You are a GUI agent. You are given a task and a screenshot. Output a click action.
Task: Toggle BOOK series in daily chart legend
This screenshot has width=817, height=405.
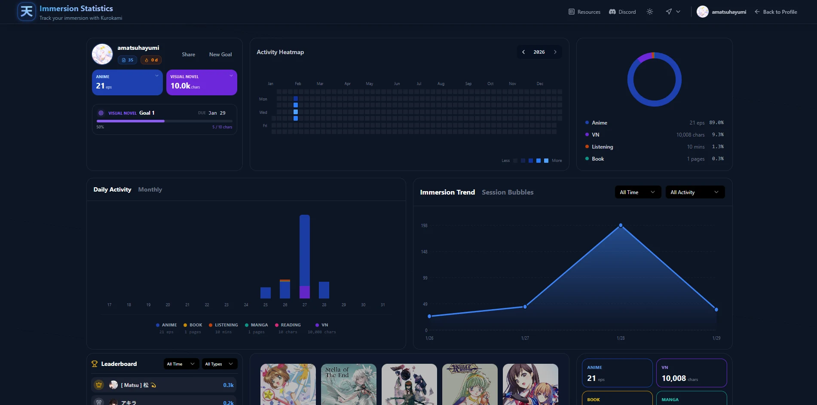tap(193, 325)
